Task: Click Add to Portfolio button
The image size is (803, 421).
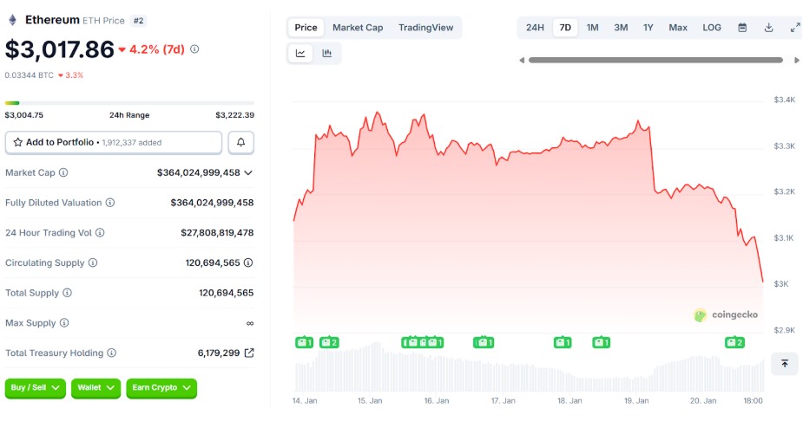Action: 114,142
